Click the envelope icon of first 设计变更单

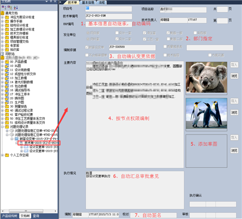[x=26, y=147]
